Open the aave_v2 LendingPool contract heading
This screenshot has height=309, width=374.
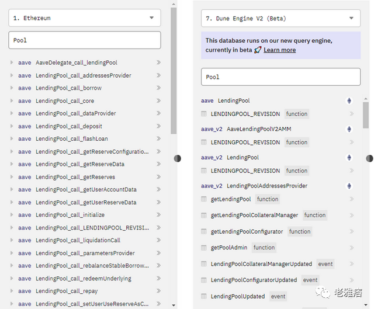230,158
